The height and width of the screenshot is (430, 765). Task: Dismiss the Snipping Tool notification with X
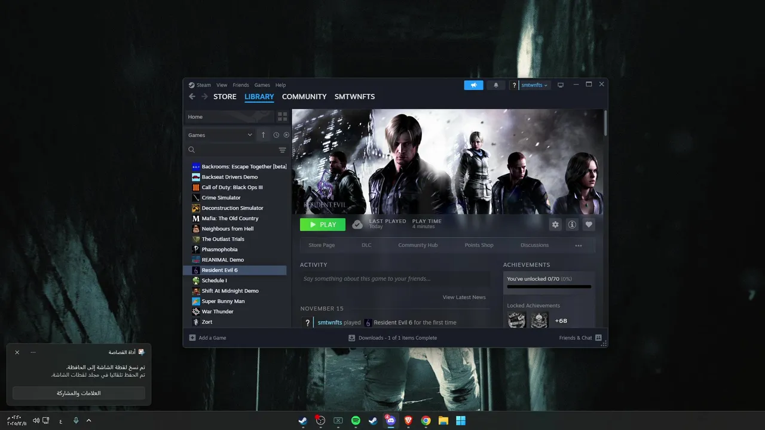click(17, 352)
